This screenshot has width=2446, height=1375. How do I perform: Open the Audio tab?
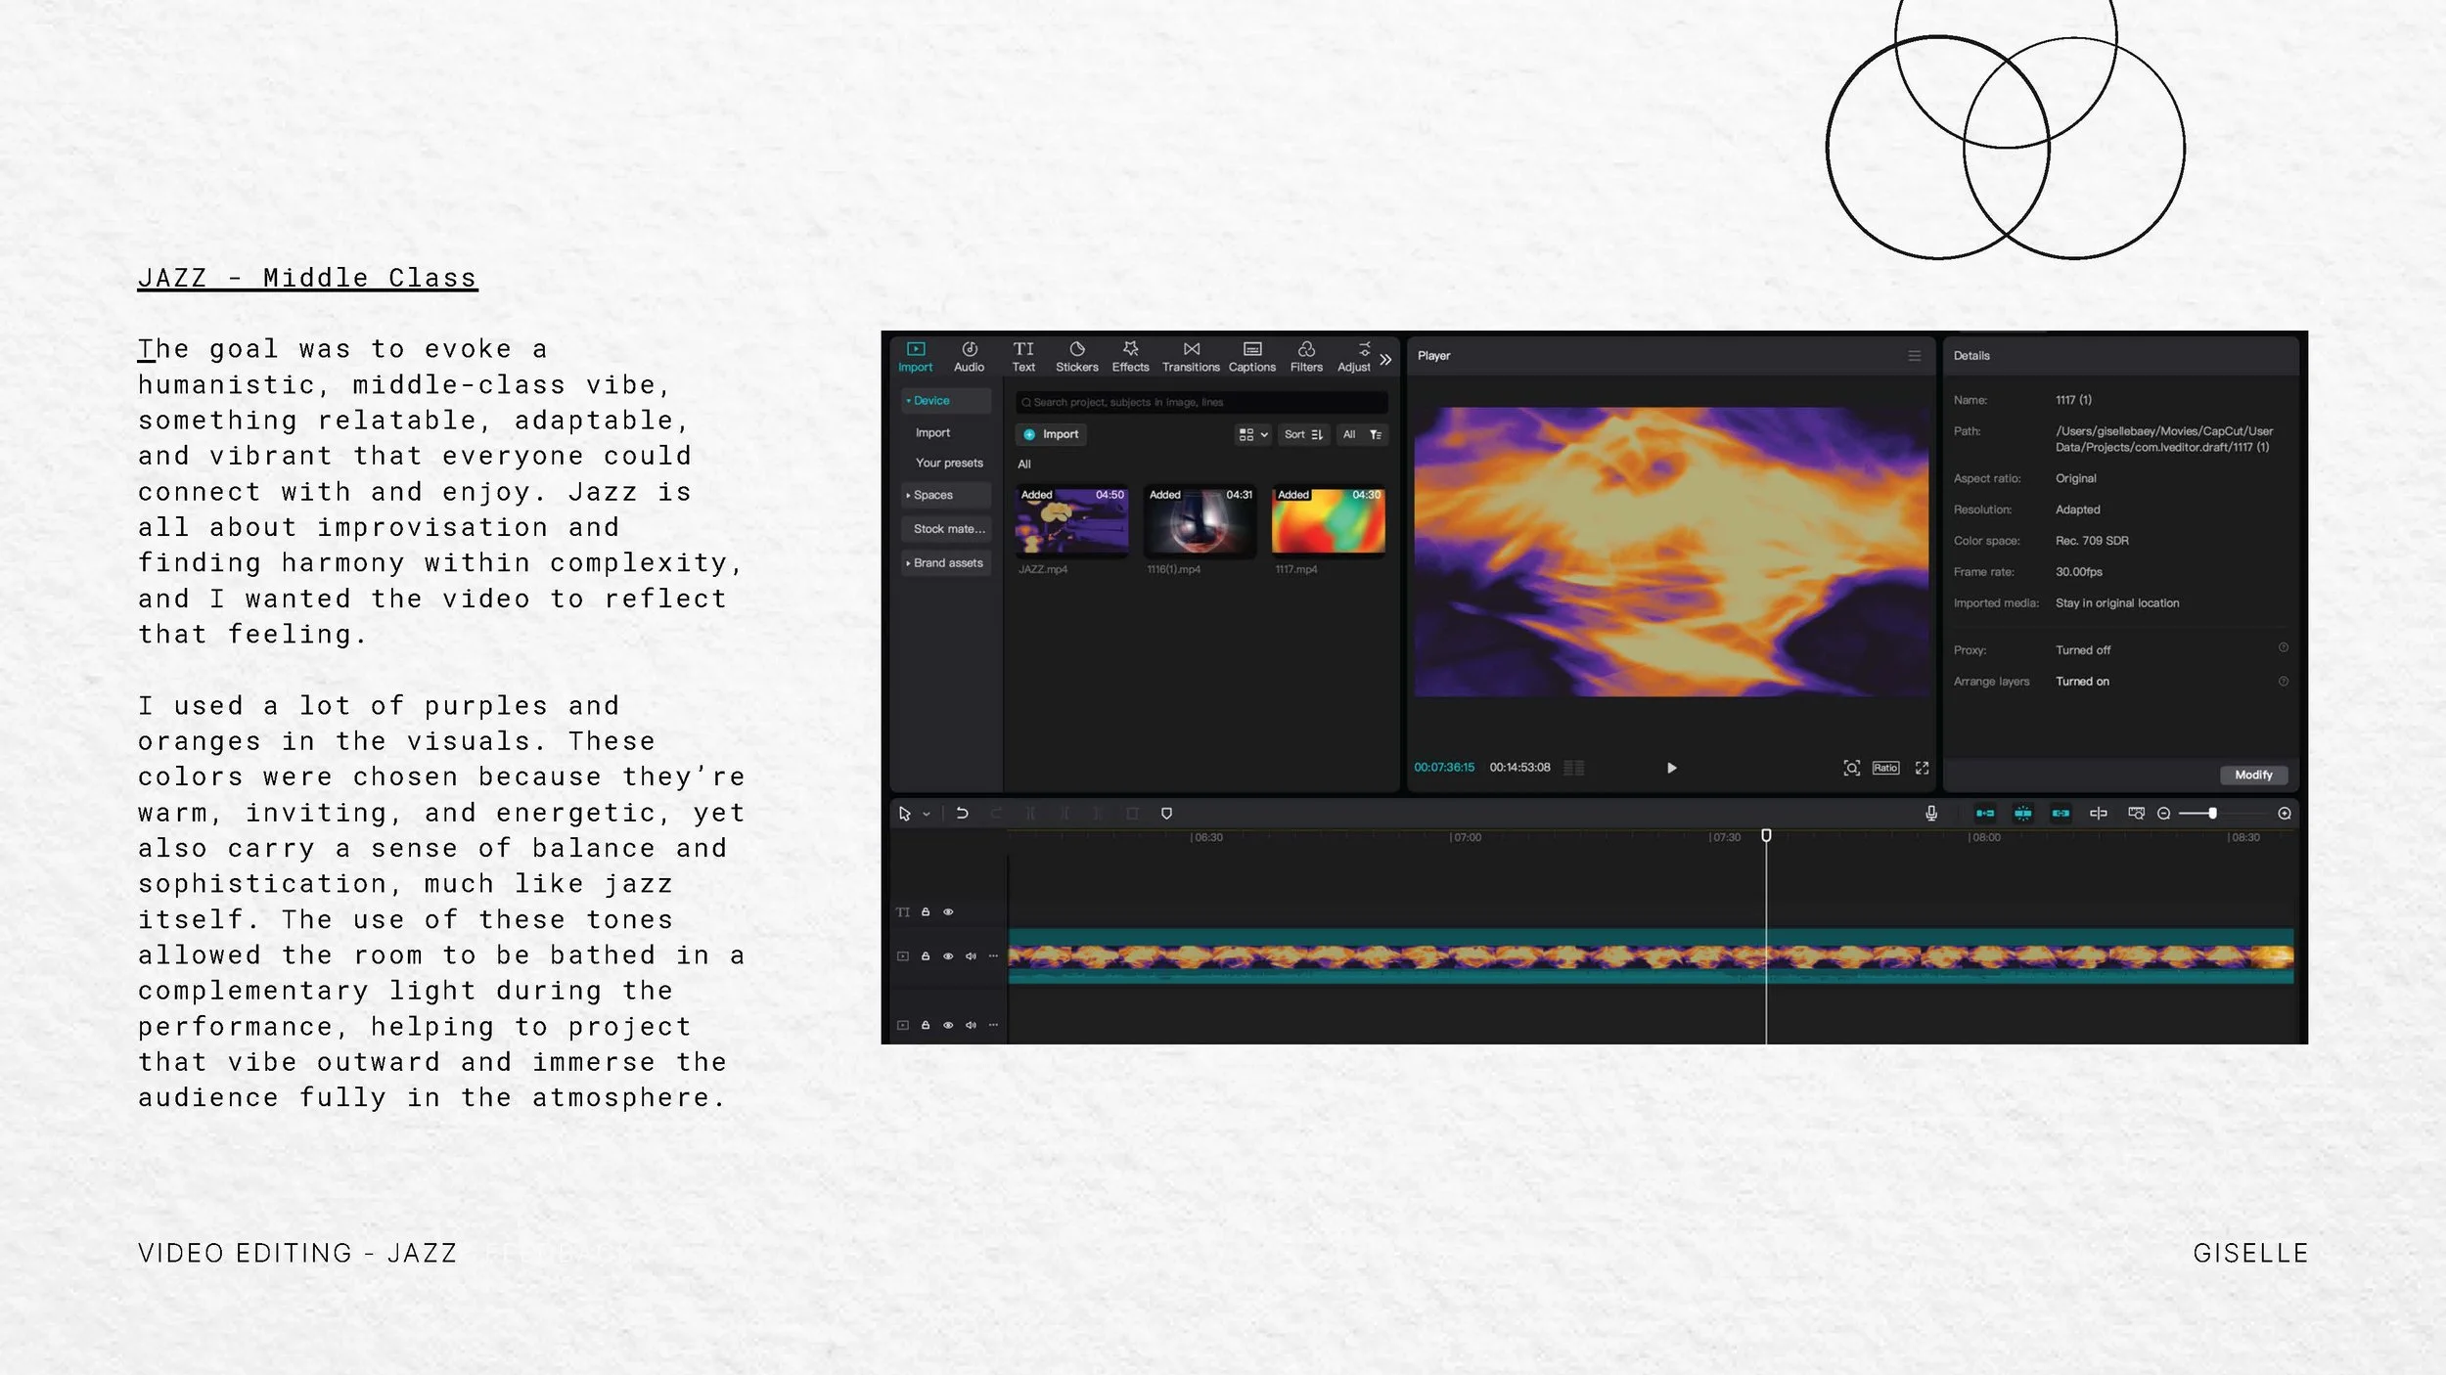coord(969,356)
